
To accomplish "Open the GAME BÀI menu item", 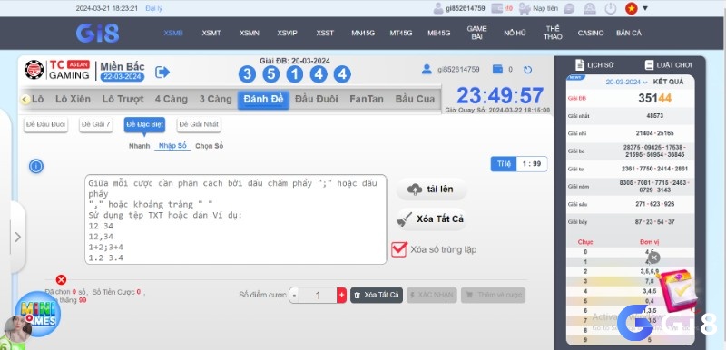I will pos(476,33).
